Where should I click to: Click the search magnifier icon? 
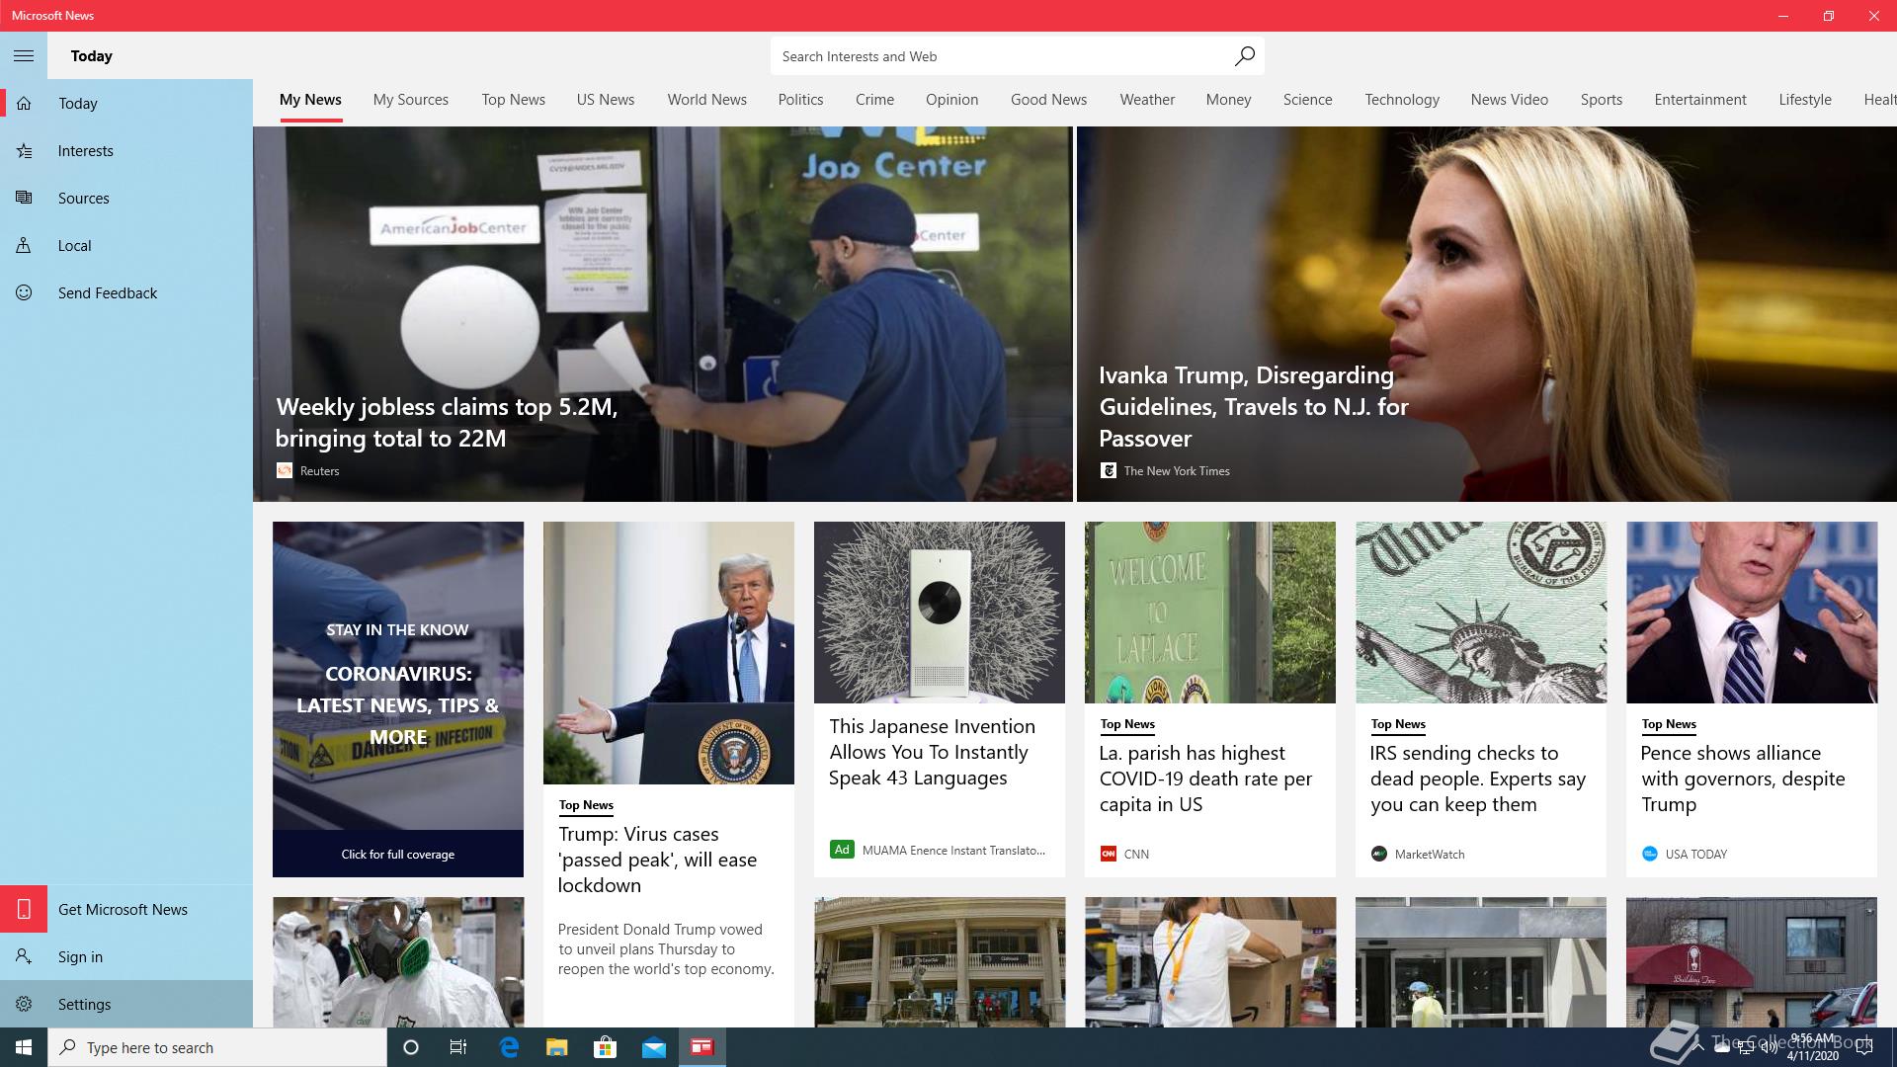[x=1244, y=56]
